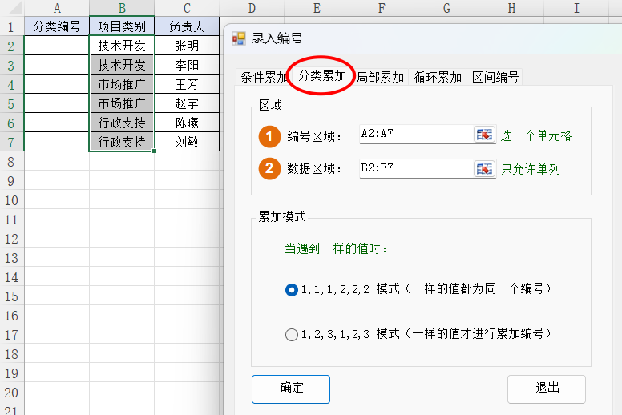
Task: Click the cell containing 王芳
Action: click(187, 84)
